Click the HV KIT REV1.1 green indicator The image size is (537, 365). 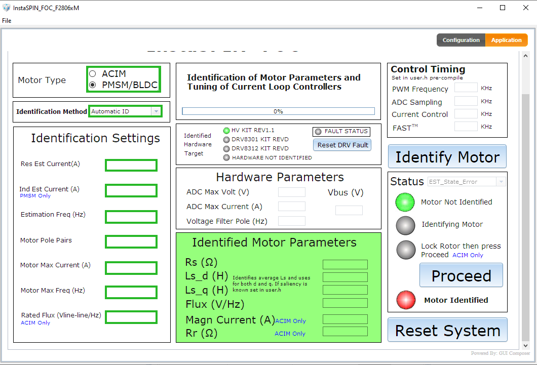point(226,130)
